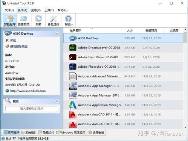Click the Traced column header (已追踪)
Viewport: 188px width, 141px height.
pyautogui.click(x=174, y=30)
